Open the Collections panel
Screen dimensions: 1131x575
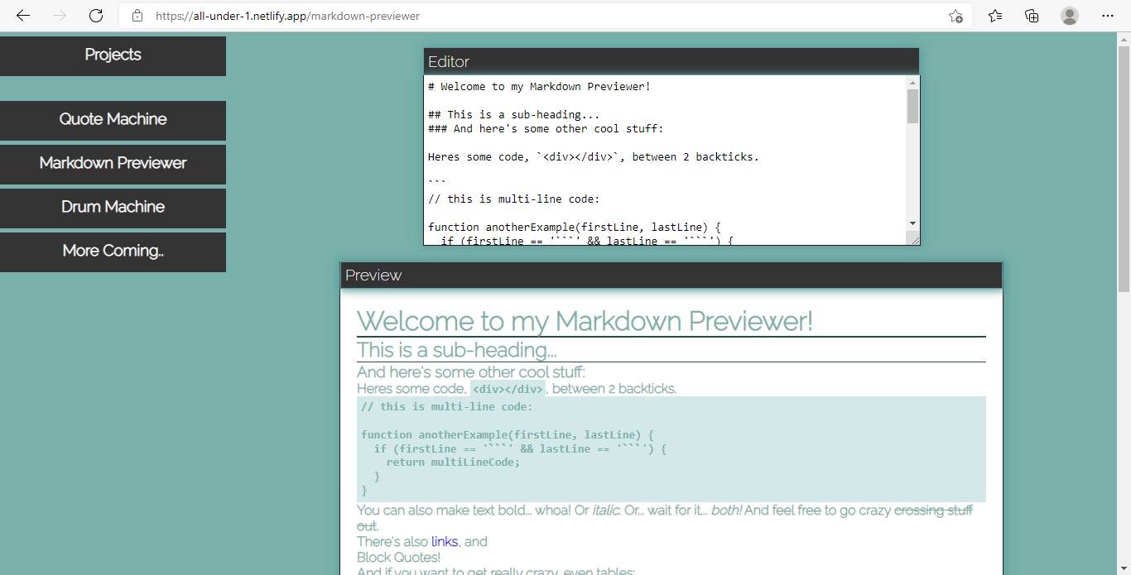coord(1032,16)
